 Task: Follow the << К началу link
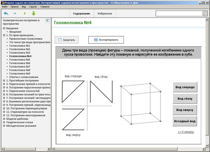pyautogui.click(x=186, y=132)
